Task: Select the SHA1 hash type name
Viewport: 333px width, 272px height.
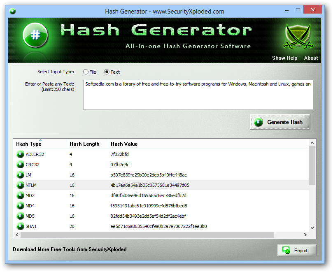Action: pos(31,226)
